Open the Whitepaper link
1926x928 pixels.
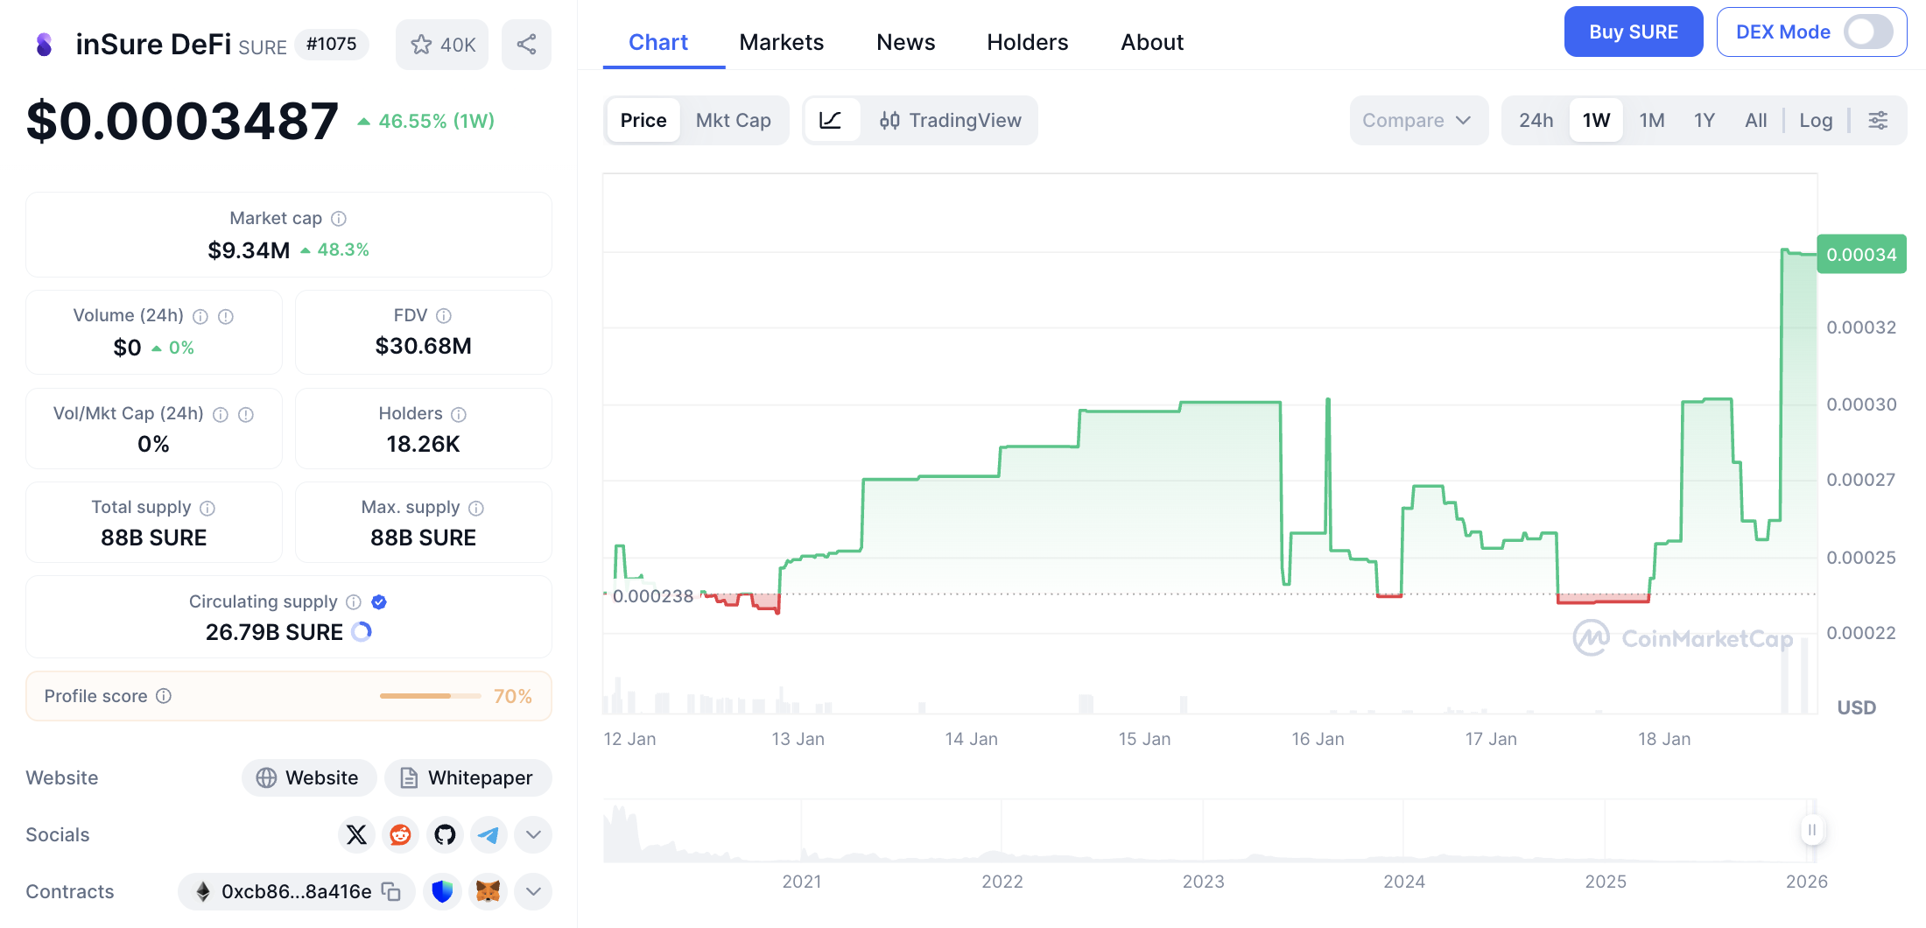click(x=467, y=777)
